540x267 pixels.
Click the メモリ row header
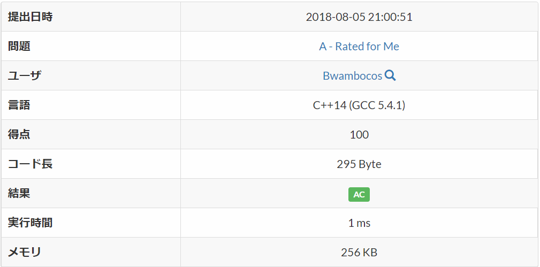pos(91,252)
